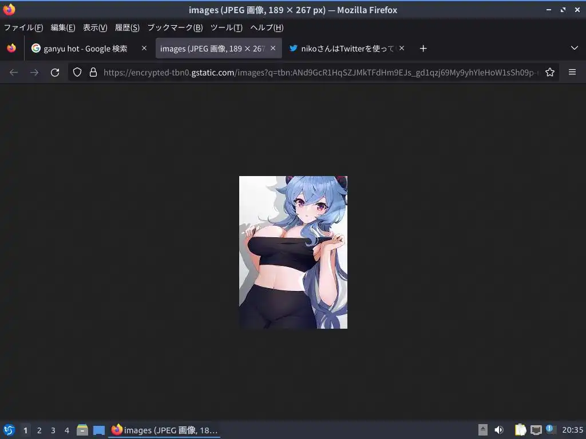Viewport: 586px width, 439px height.
Task: Select the images JPEG 画像 tab
Action: pos(219,48)
